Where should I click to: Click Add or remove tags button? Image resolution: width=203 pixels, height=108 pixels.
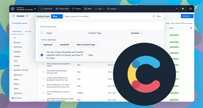click(86, 45)
